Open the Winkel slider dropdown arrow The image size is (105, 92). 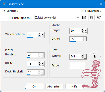tap(85, 56)
